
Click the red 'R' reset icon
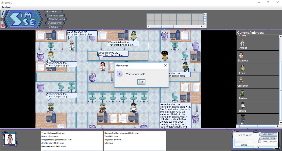coord(2,26)
